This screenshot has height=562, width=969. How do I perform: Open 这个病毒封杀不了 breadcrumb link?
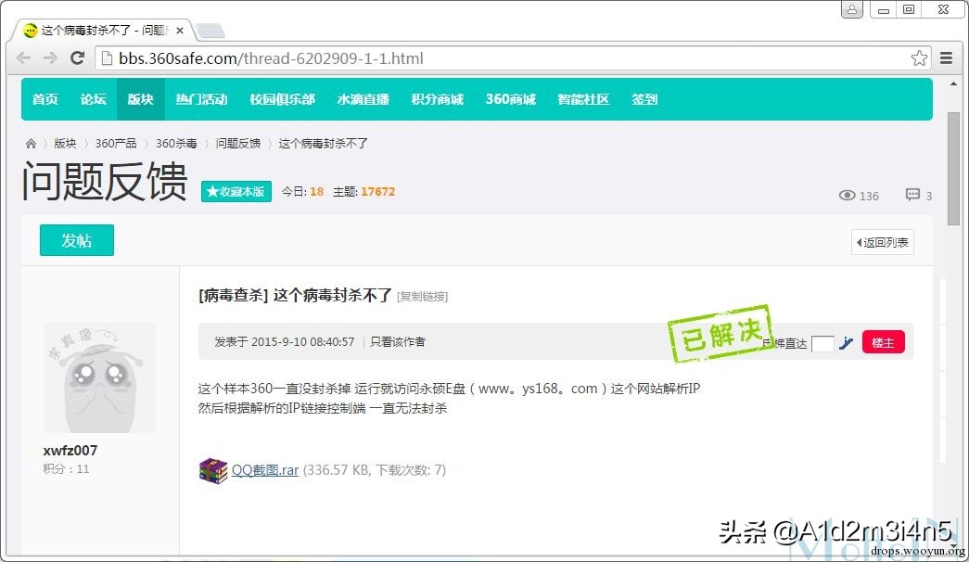pyautogui.click(x=324, y=144)
